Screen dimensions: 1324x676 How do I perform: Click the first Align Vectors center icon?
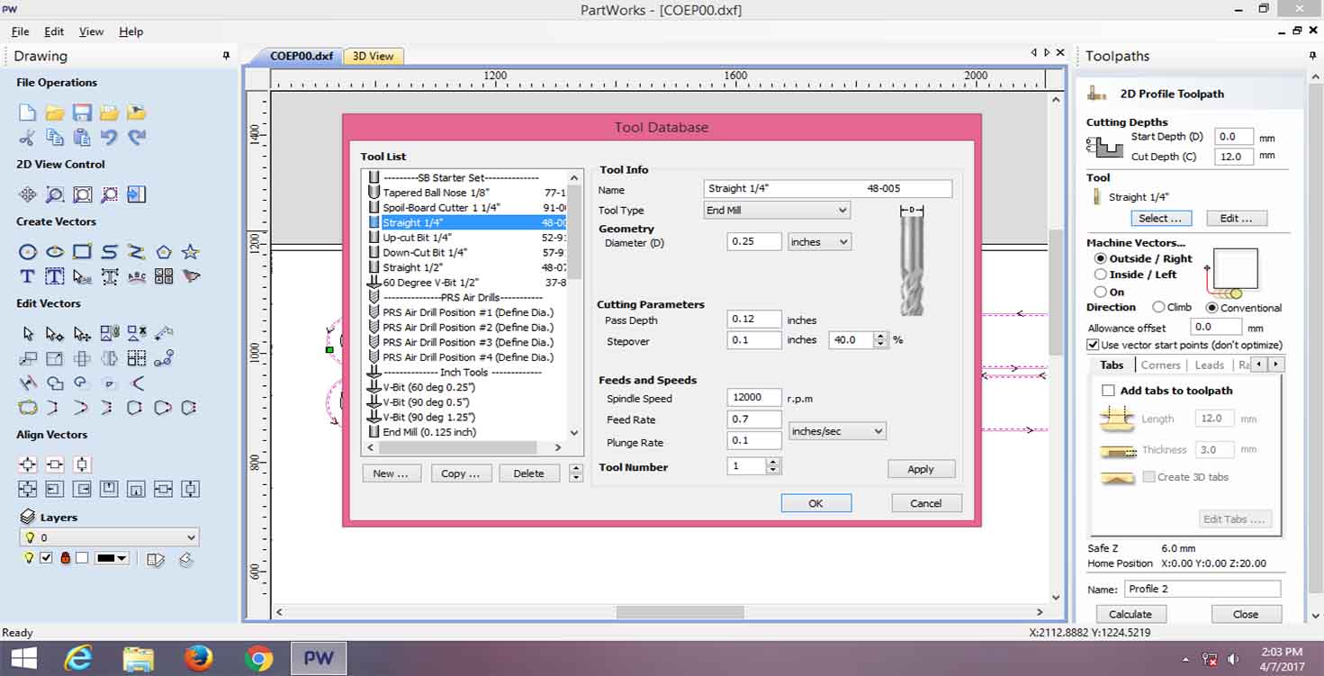pos(28,464)
